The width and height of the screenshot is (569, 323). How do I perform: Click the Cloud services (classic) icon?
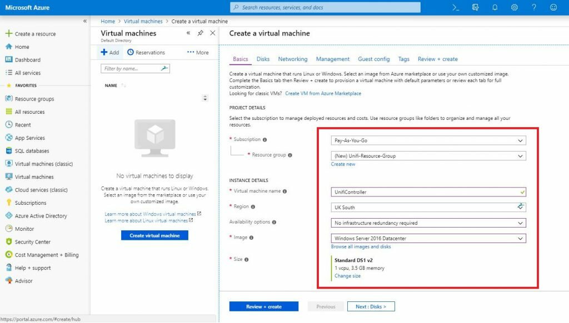[x=9, y=190]
